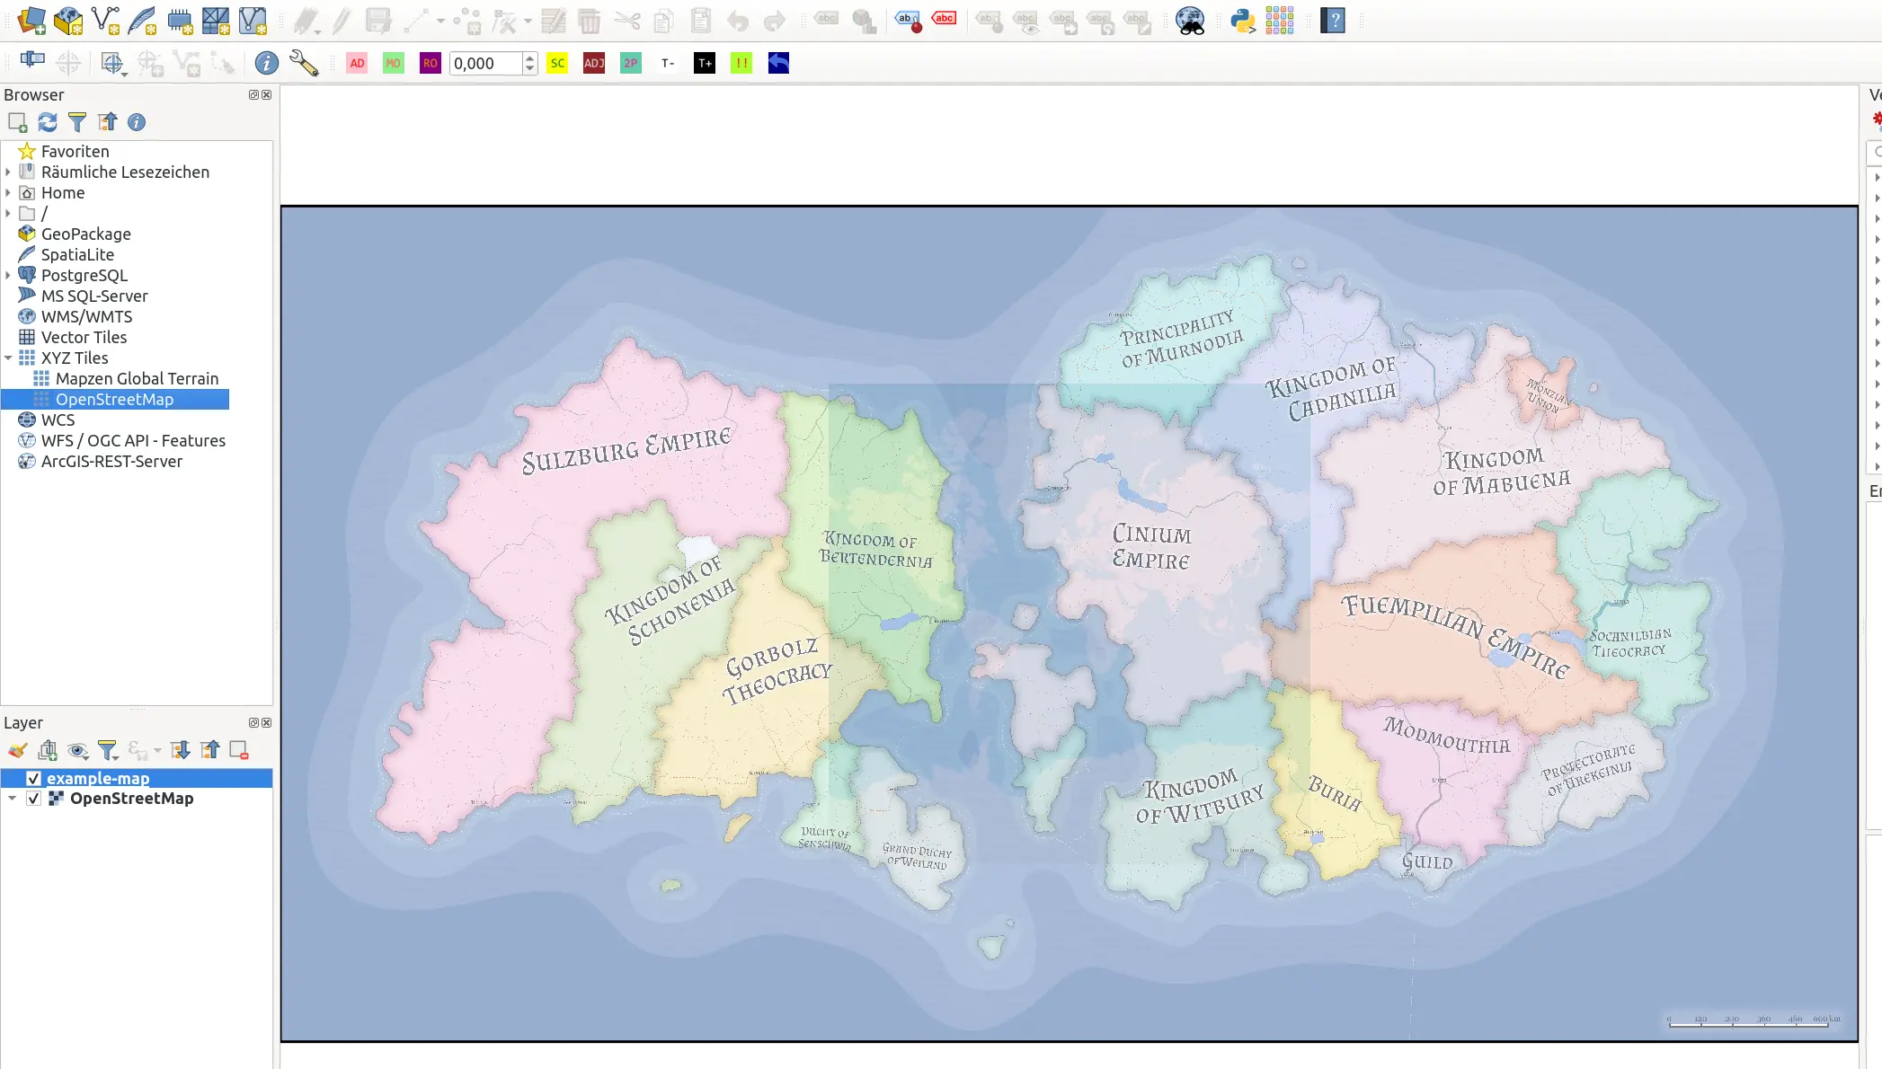The image size is (1882, 1069).
Task: Toggle visibility of example-map layer
Action: 33,777
